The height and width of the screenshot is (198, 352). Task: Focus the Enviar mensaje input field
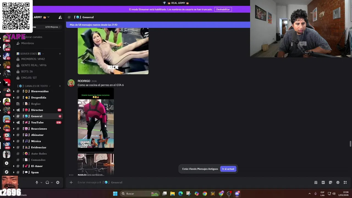point(193,182)
